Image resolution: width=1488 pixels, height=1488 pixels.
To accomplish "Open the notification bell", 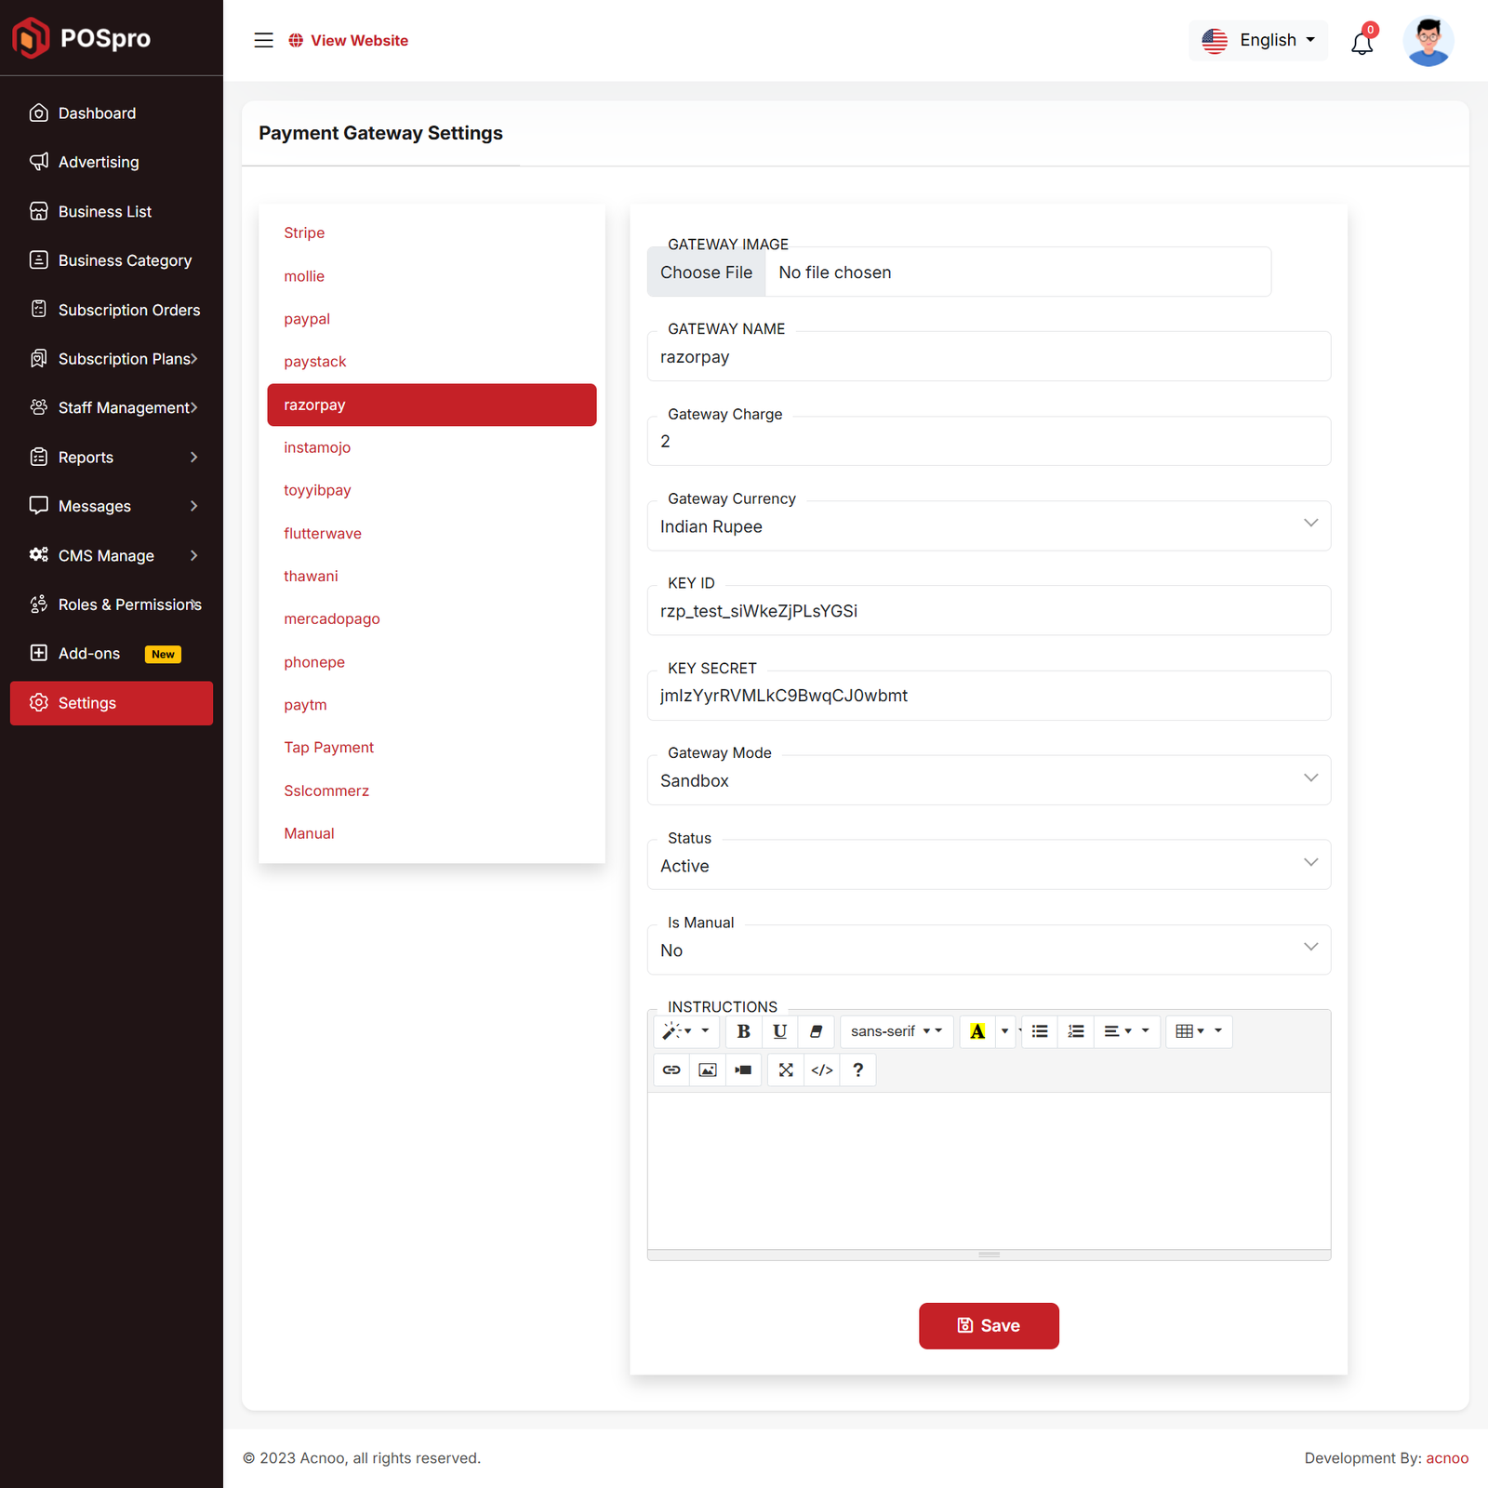I will click(x=1362, y=43).
